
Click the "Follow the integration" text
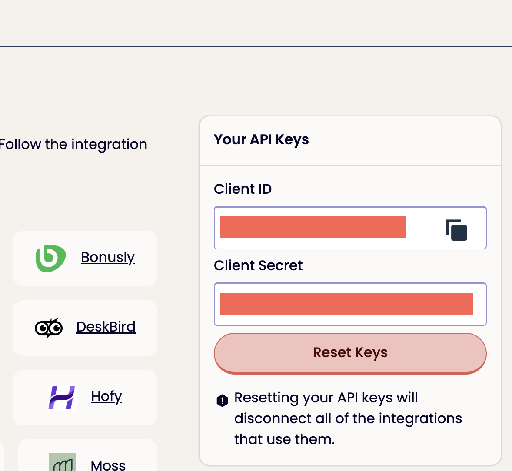click(73, 144)
